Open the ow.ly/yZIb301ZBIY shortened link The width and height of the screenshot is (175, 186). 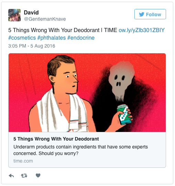(x=142, y=30)
